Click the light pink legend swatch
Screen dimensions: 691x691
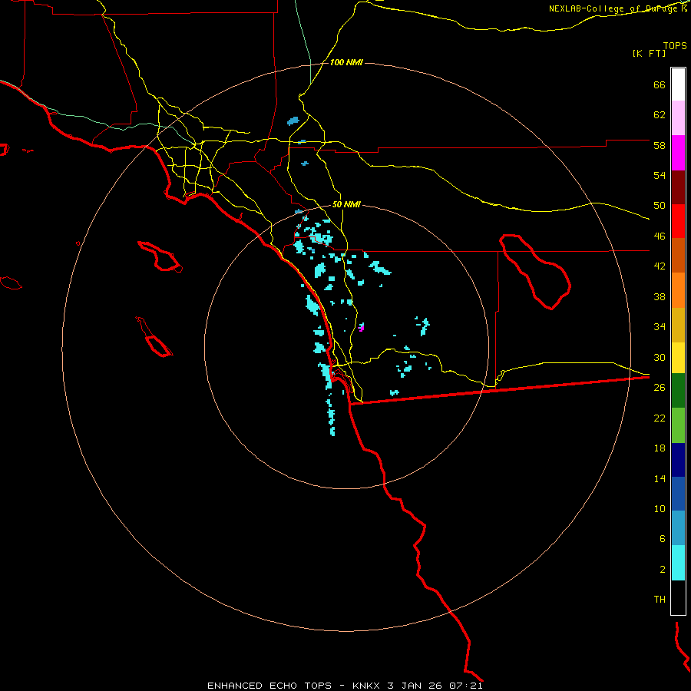tap(678, 117)
